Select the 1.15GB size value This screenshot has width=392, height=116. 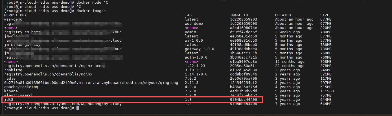pyautogui.click(x=328, y=91)
